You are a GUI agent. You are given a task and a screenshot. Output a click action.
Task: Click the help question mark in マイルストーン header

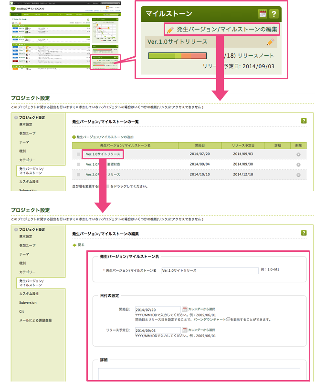(274, 14)
